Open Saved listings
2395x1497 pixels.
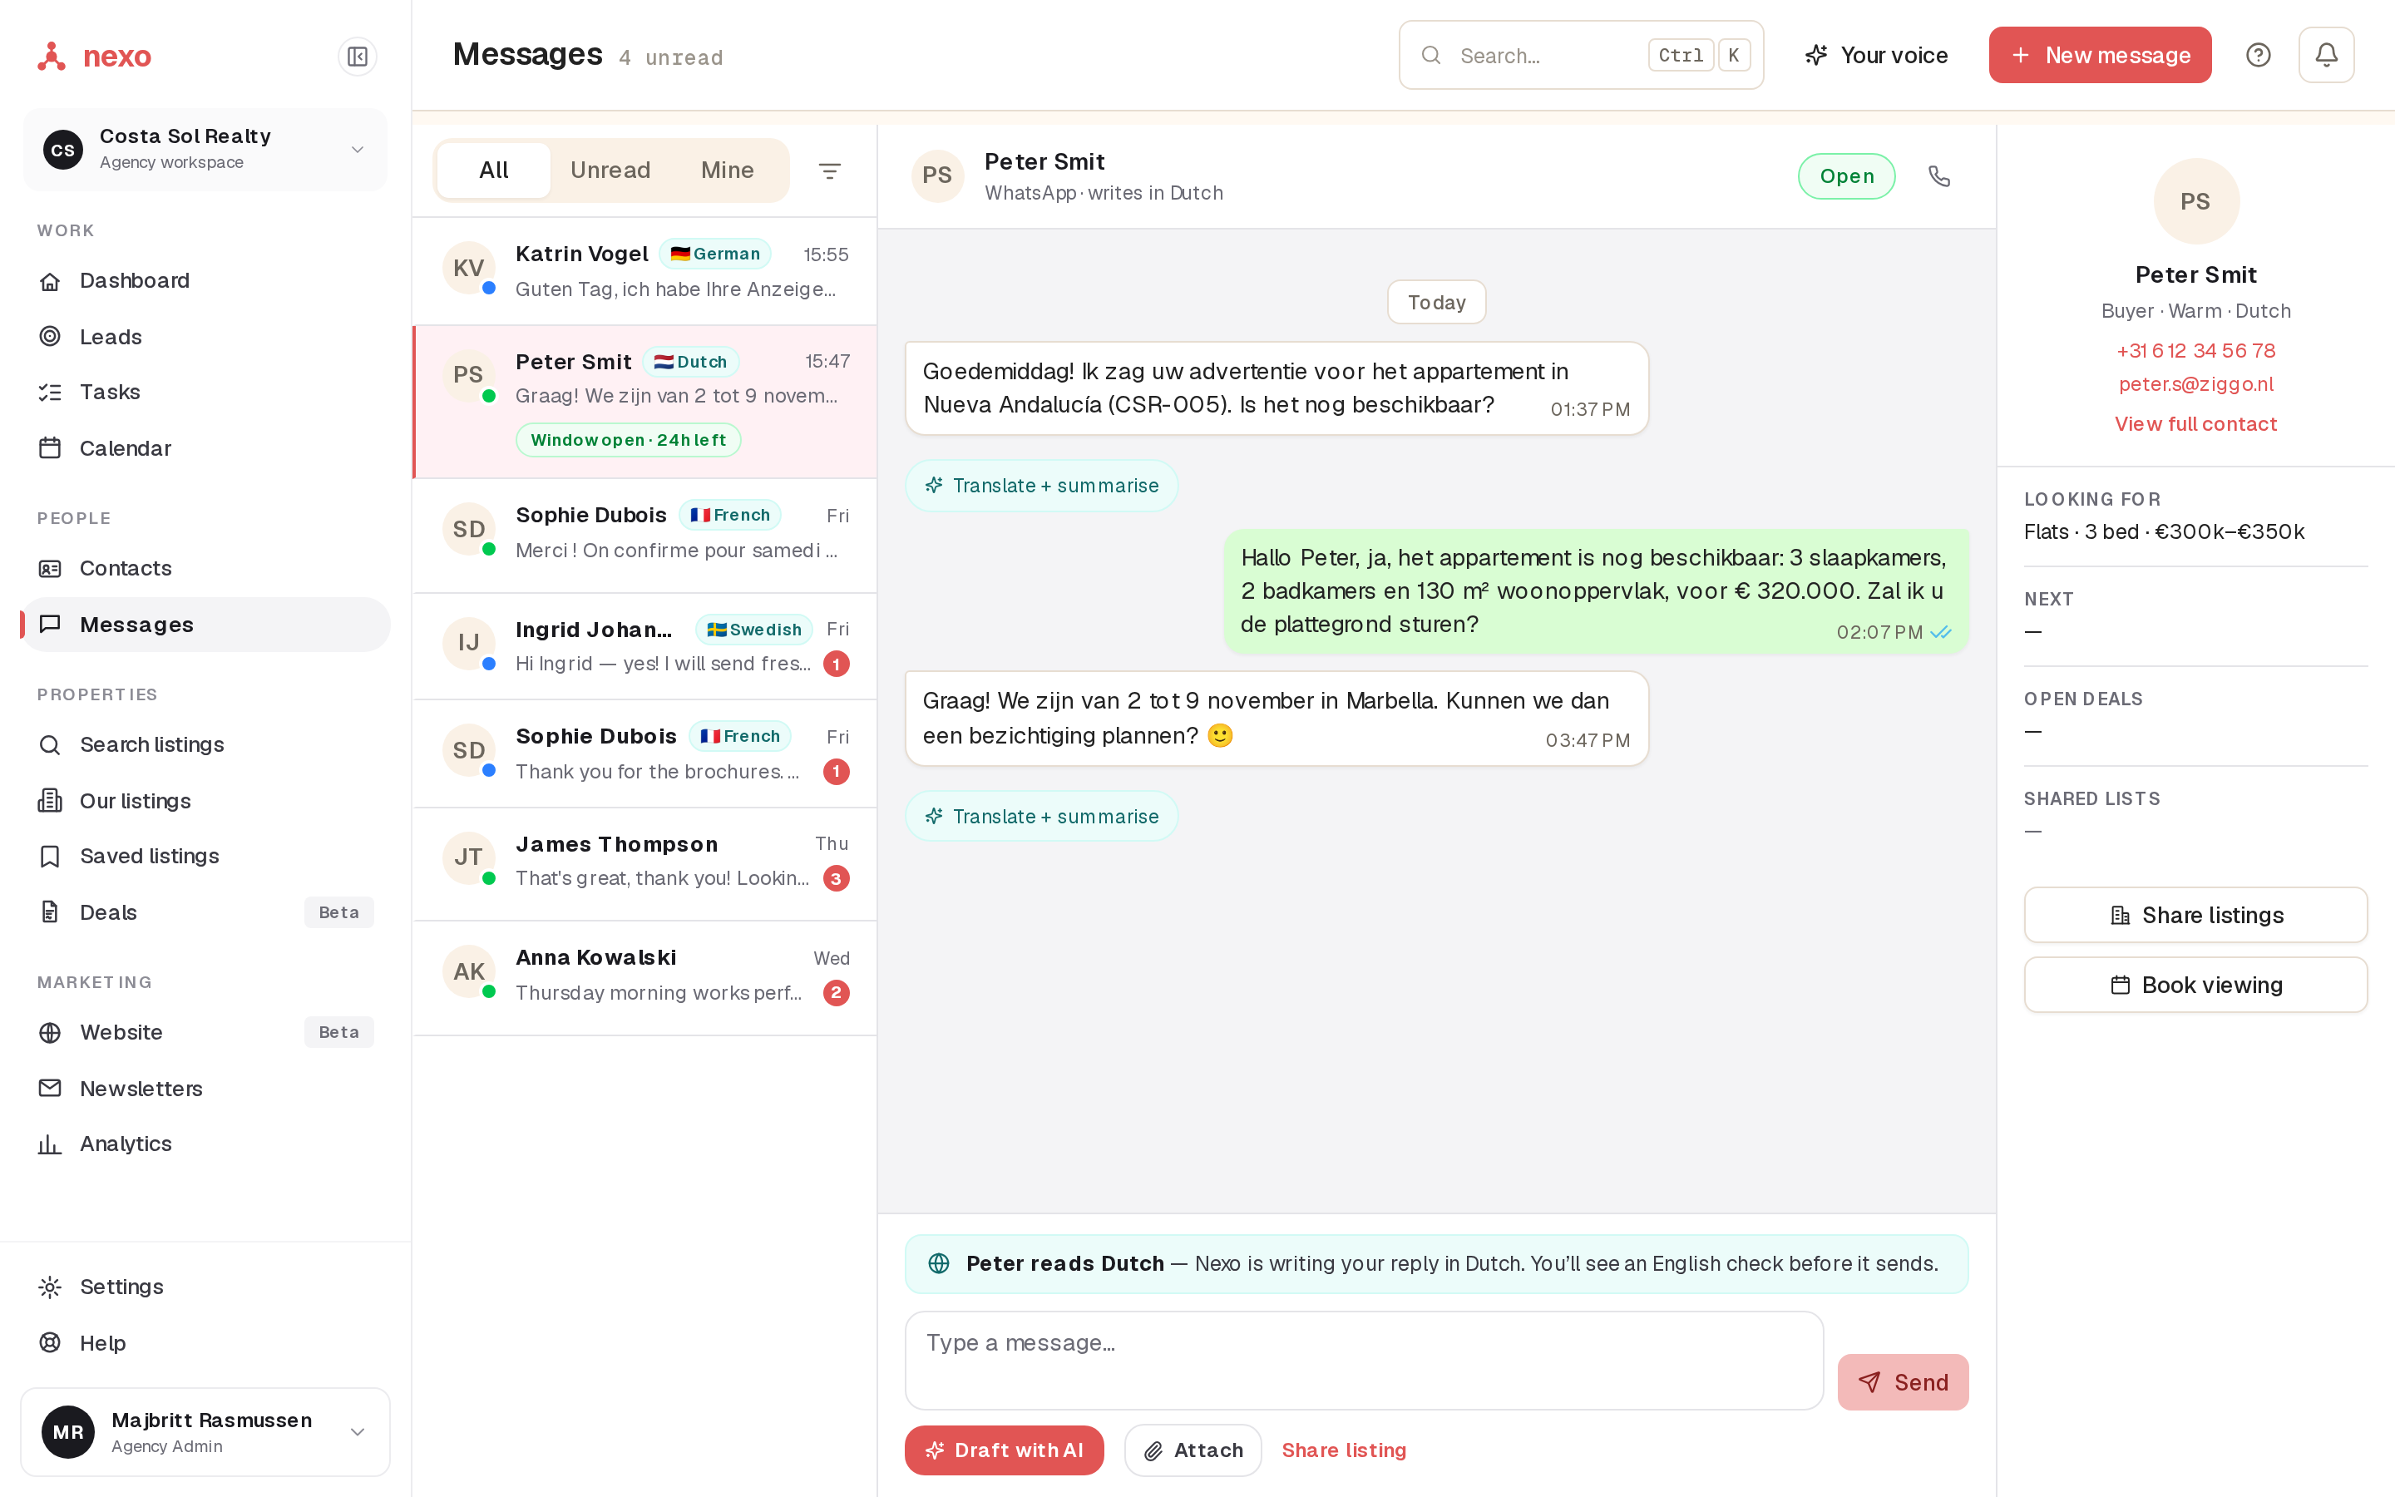click(x=206, y=857)
